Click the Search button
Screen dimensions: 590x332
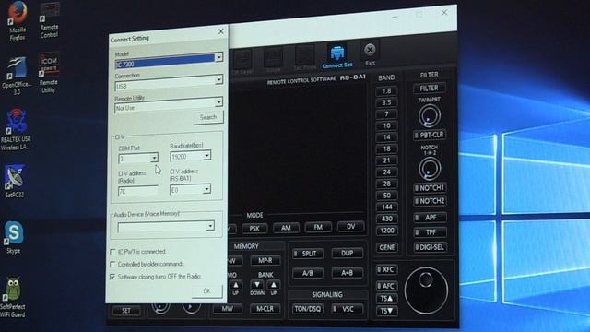point(208,117)
